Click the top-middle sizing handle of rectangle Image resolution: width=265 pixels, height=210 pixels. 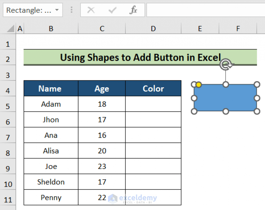coord(226,84)
